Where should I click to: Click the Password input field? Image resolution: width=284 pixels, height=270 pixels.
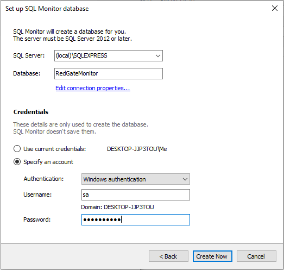pyautogui.click(x=136, y=220)
